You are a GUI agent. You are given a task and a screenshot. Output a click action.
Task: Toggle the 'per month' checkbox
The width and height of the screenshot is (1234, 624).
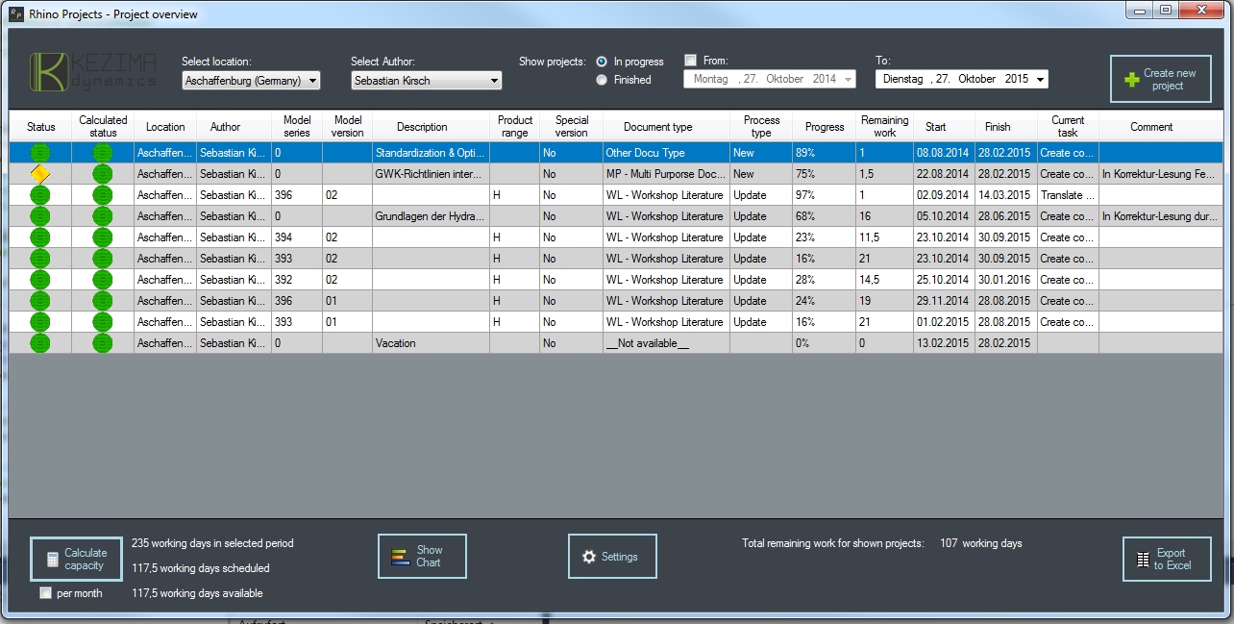45,593
